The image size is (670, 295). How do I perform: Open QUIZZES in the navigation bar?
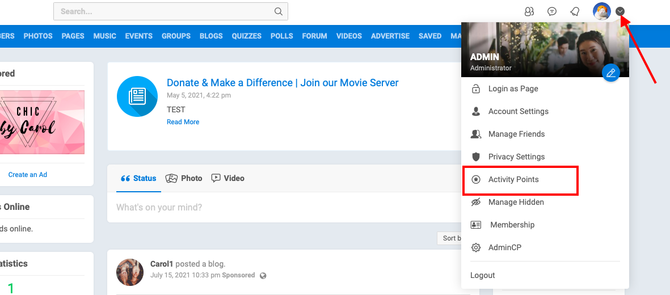click(247, 36)
